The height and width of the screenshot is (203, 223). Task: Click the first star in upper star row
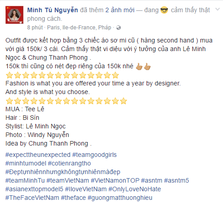point(9,75)
